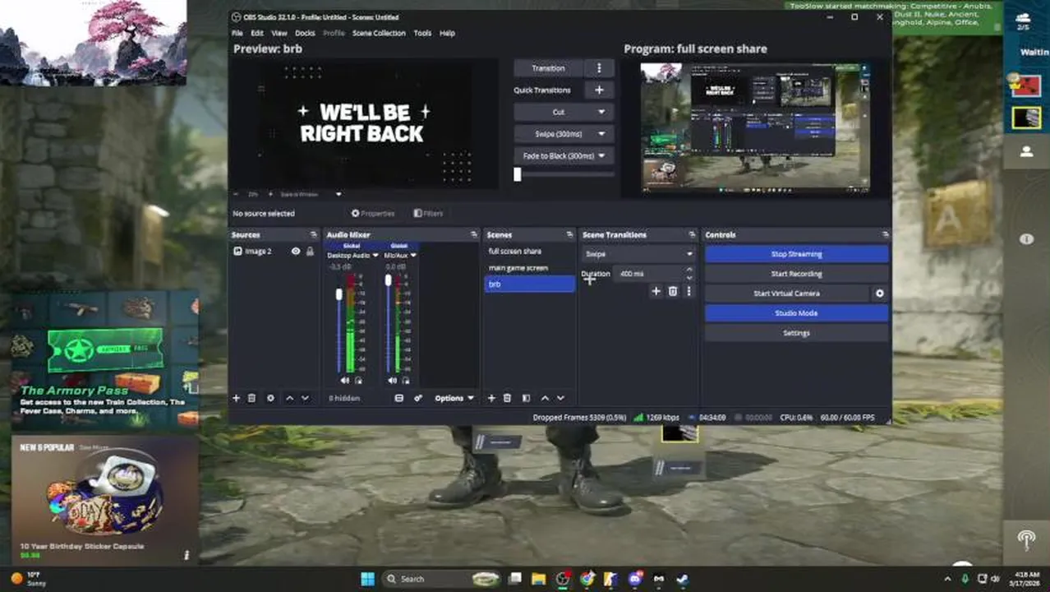The image size is (1050, 592).
Task: Open Desktop Audio dropdown arrow
Action: 375,256
